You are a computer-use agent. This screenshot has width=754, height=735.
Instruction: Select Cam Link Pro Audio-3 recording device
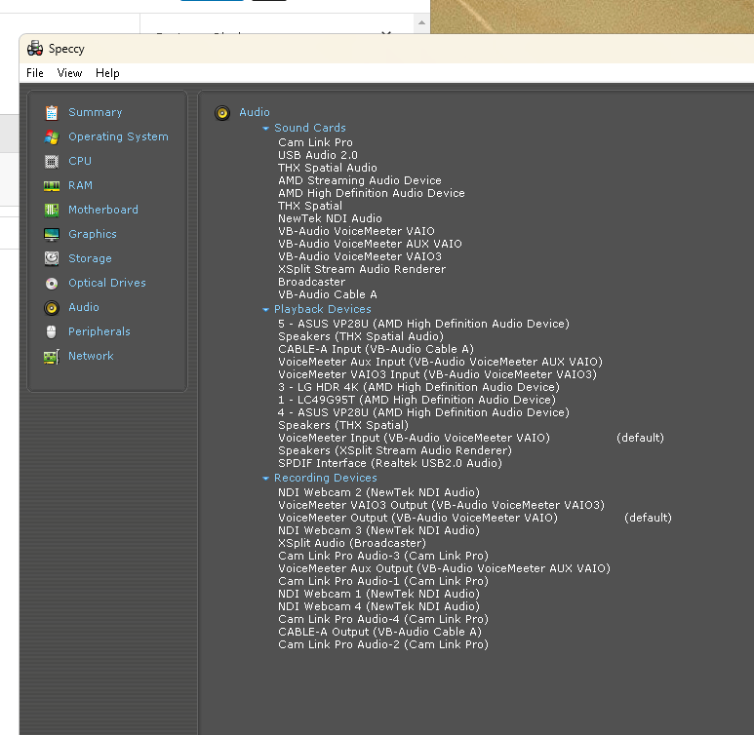point(383,557)
